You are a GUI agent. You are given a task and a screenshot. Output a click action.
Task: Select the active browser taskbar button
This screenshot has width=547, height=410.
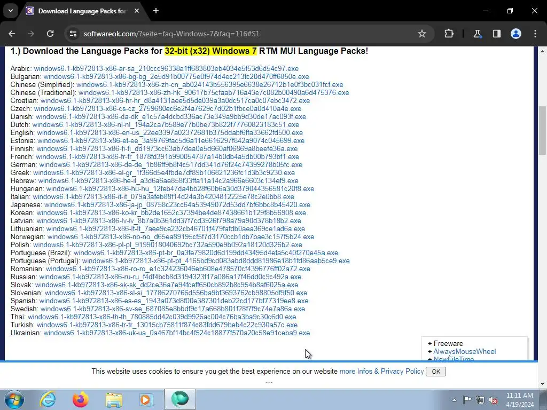180,399
